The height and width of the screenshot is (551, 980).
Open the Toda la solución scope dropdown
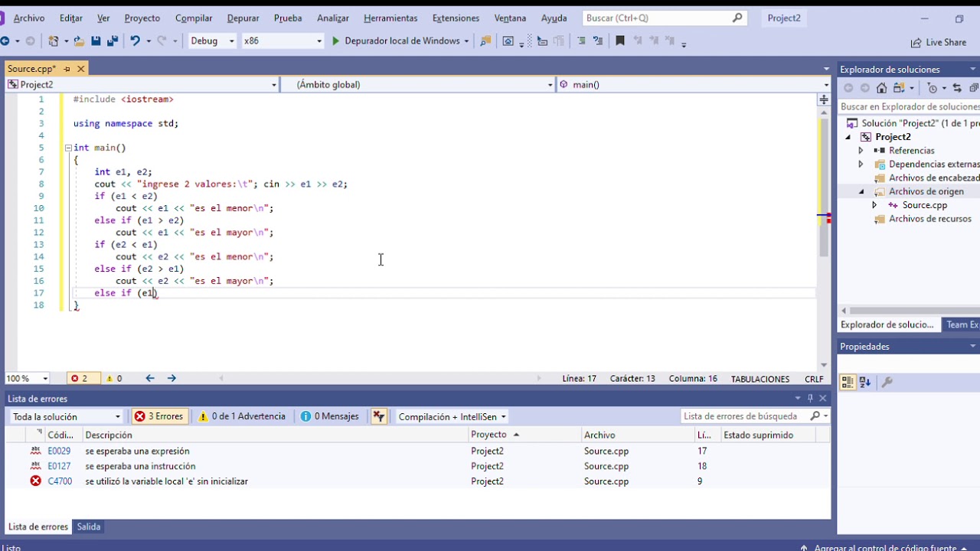(x=67, y=416)
